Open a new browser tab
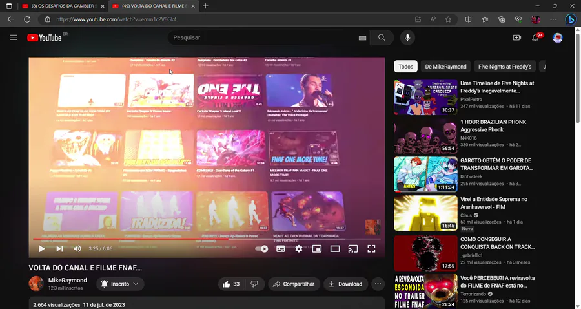Screen dimensions: 581x309 pyautogui.click(x=206, y=6)
